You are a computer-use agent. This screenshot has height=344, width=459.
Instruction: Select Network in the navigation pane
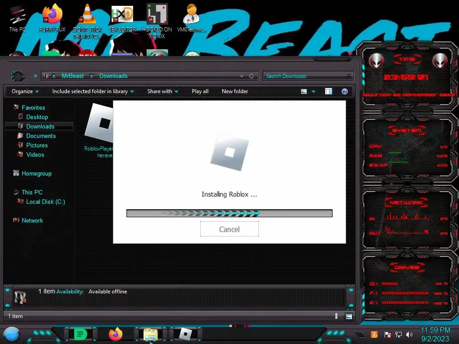click(28, 220)
